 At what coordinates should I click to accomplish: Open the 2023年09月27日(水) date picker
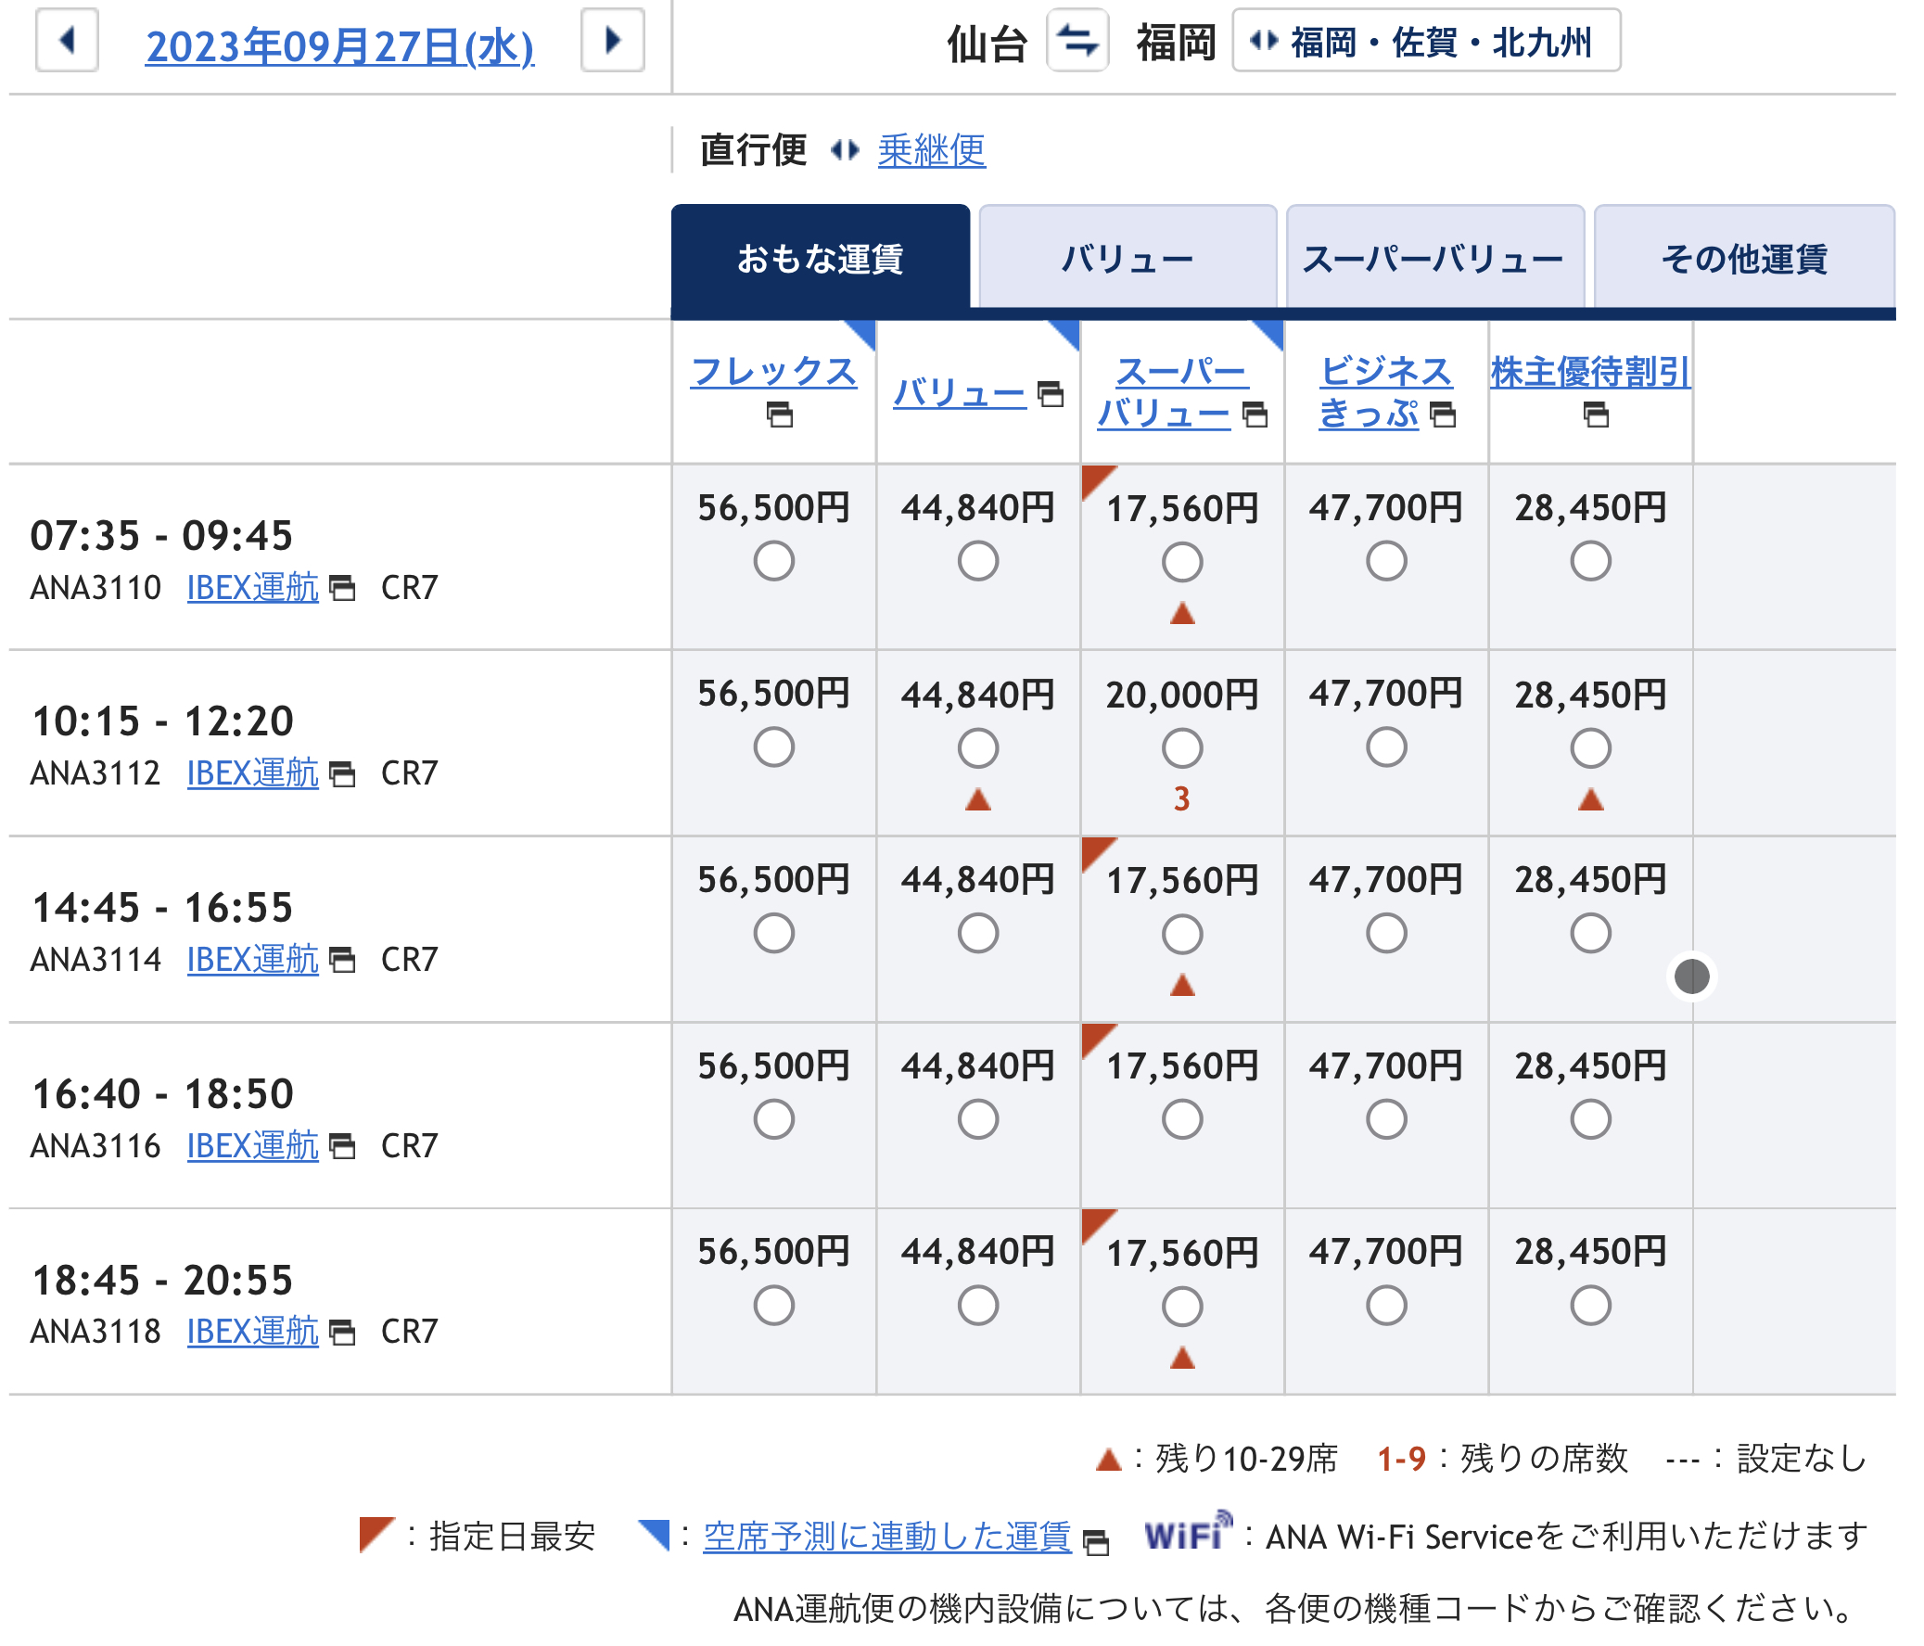pyautogui.click(x=340, y=46)
